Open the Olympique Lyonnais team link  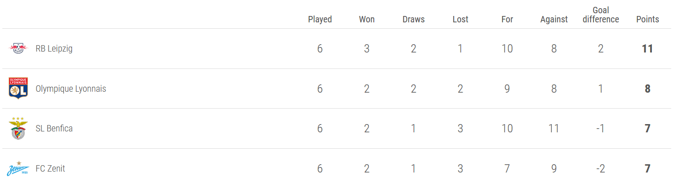coord(71,89)
